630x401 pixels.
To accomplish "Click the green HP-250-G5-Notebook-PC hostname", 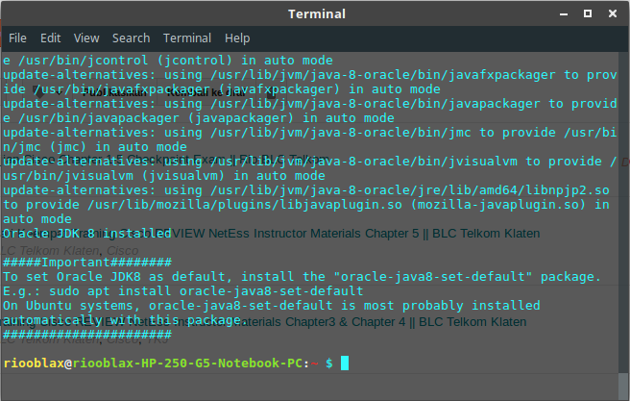I will click(187, 363).
